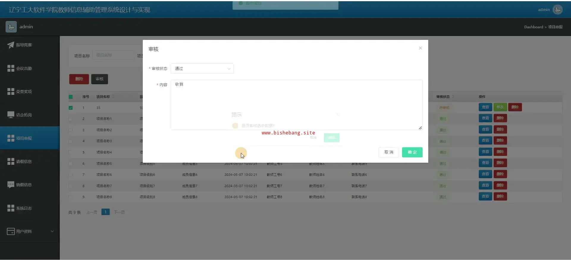
Task: View the 项目名称3 row details
Action: pos(485,140)
